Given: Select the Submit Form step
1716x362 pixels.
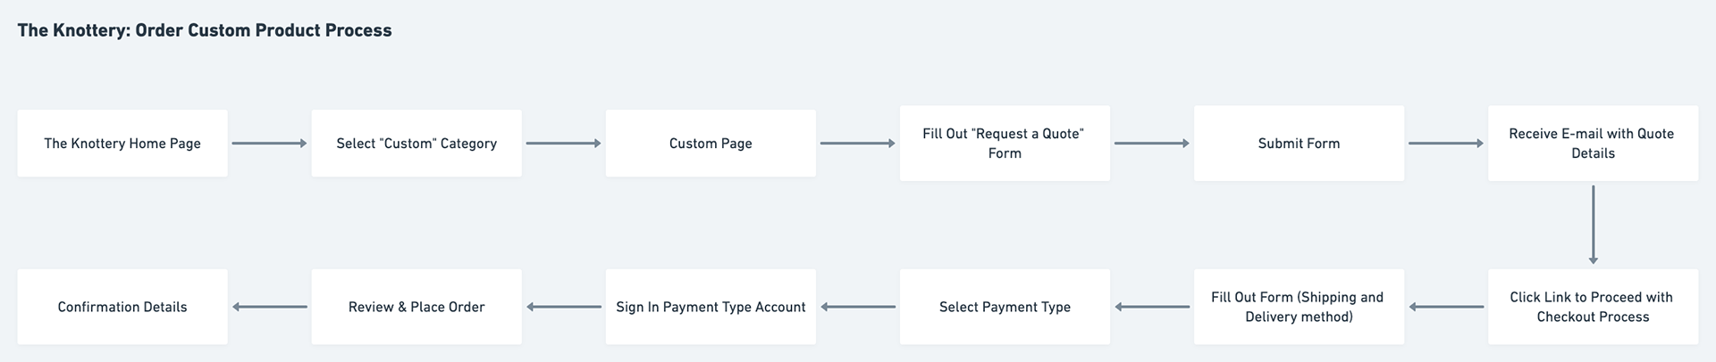Looking at the screenshot, I should coord(1299,144).
